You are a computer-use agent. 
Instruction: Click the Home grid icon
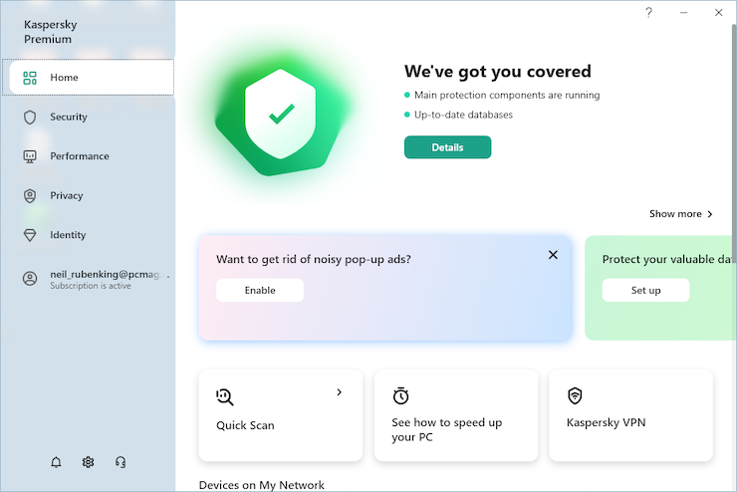tap(30, 78)
